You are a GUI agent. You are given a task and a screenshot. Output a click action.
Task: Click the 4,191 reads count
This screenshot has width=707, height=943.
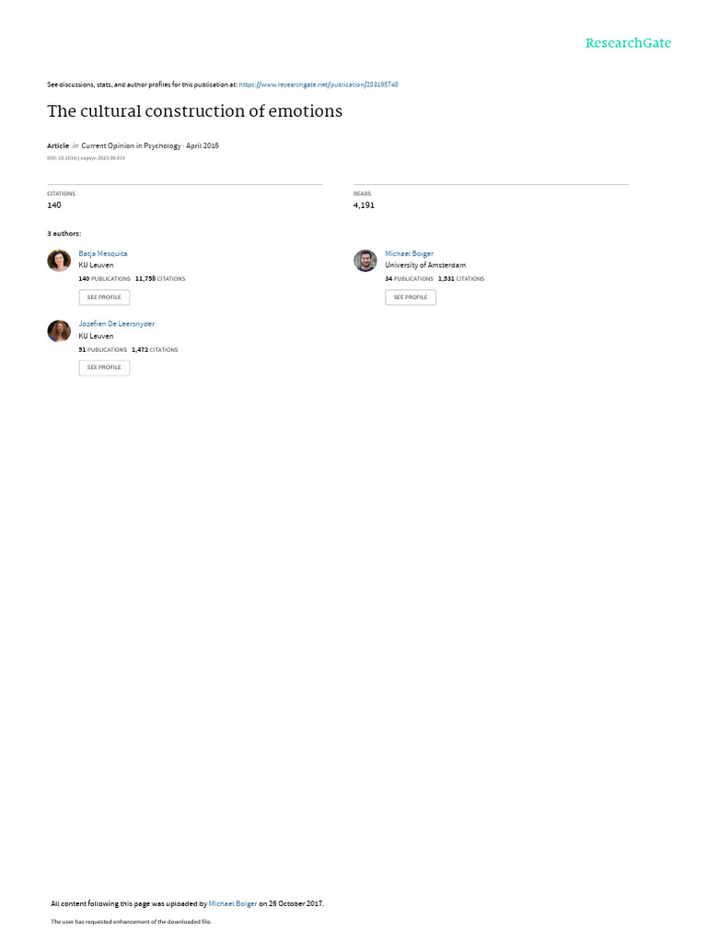tap(364, 205)
